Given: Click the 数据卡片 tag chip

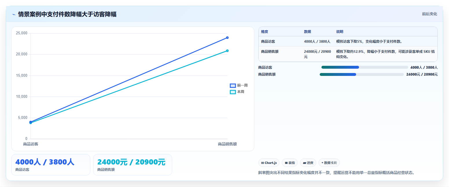Looking at the screenshot, I should pos(329,163).
